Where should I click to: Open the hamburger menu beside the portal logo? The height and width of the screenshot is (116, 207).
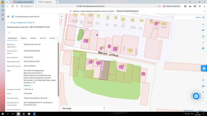[x=8, y=16]
